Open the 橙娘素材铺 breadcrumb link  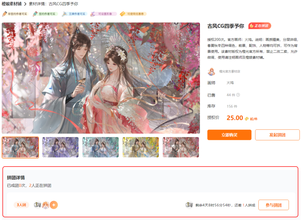click(12, 4)
